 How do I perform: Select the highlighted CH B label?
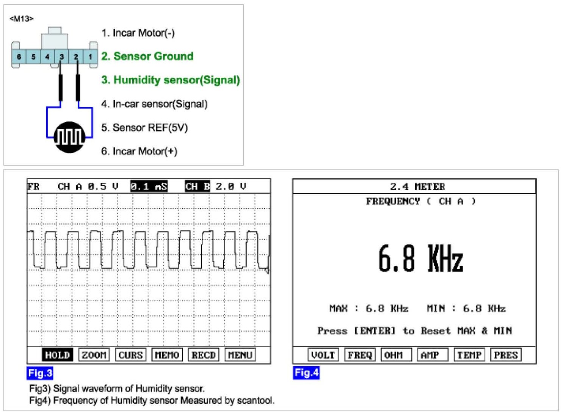[x=197, y=186]
